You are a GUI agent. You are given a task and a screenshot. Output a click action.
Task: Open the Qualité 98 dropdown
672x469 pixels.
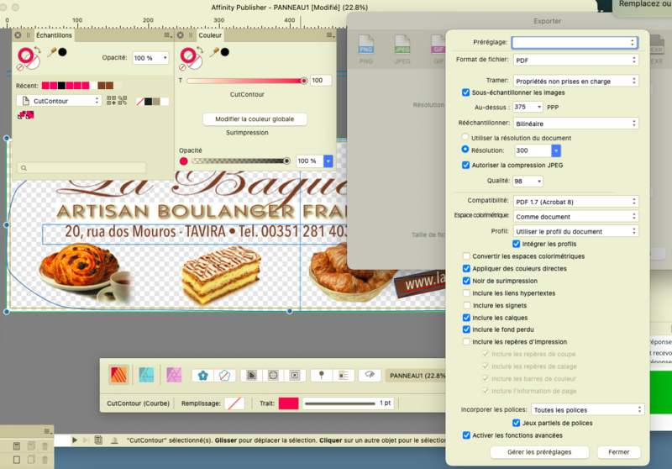pos(528,182)
